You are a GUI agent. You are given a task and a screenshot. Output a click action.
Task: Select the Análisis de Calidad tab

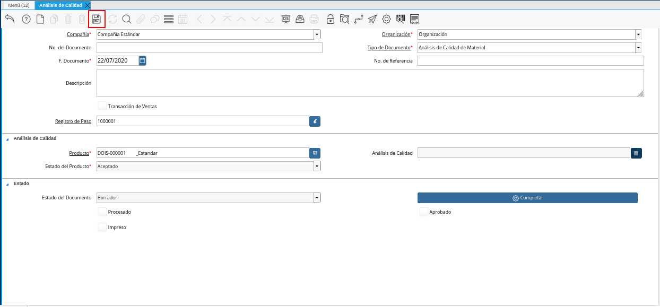[59, 5]
